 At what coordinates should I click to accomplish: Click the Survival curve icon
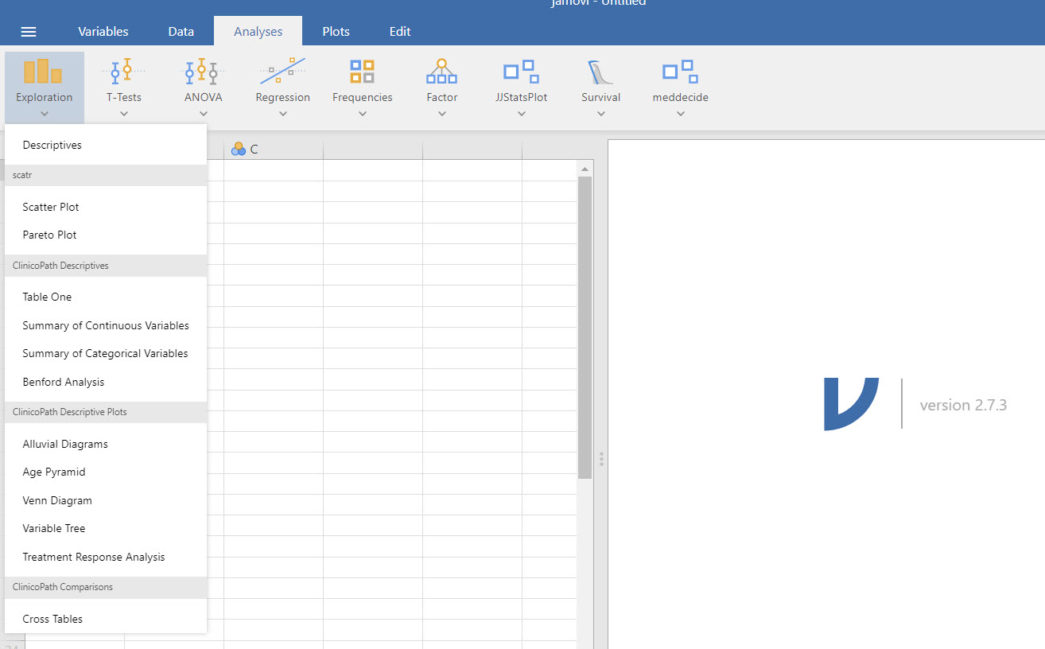point(601,71)
